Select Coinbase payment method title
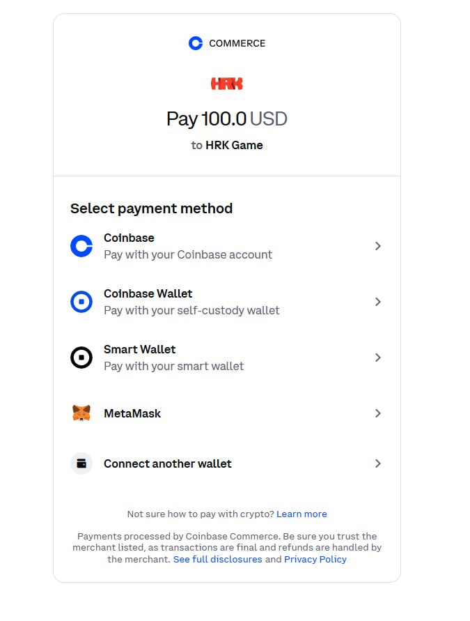Screen dimensions: 470x621 tap(129, 238)
